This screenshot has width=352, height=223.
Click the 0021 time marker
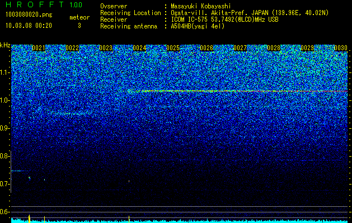pos(39,48)
